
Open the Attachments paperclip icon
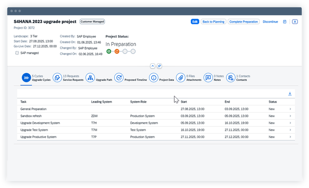coord(181,78)
